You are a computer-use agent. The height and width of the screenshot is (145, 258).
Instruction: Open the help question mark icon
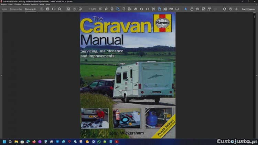(x=230, y=9)
